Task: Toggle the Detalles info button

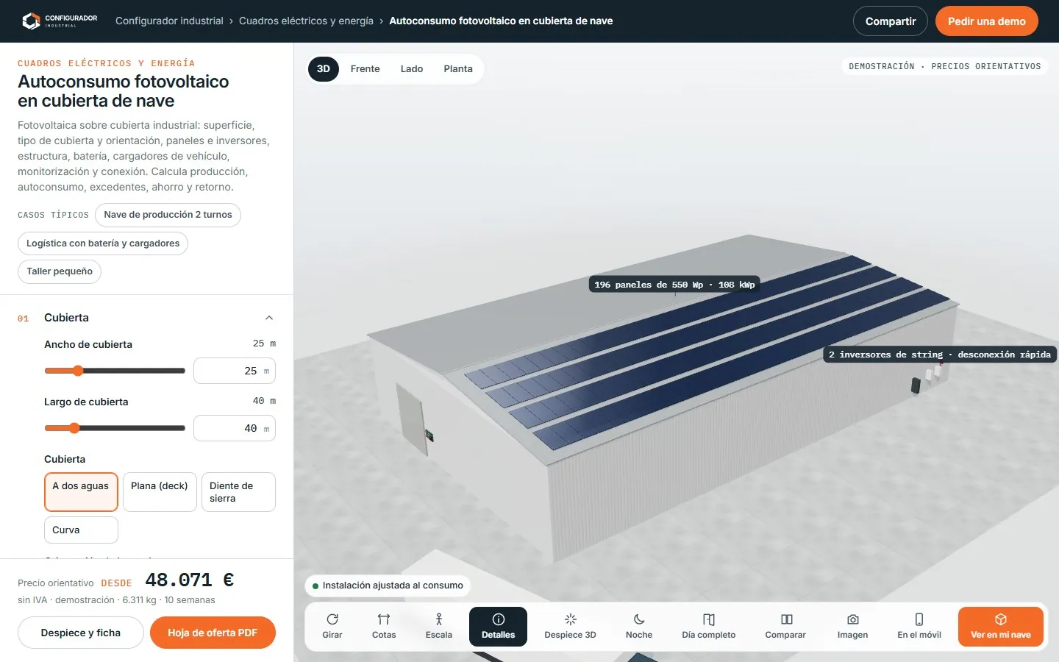Action: click(x=499, y=627)
